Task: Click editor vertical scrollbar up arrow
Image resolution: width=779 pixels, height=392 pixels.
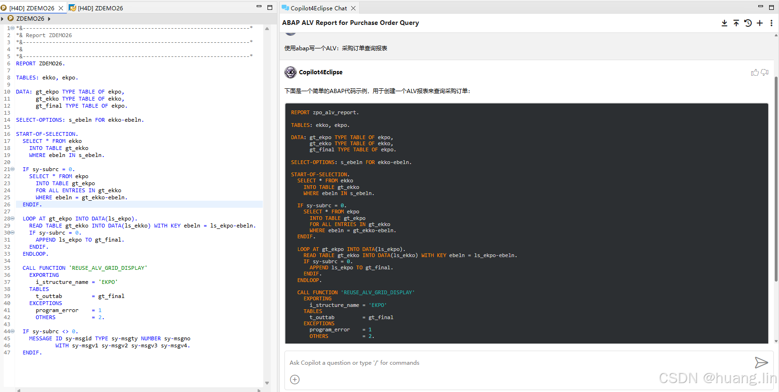Action: coord(267,29)
